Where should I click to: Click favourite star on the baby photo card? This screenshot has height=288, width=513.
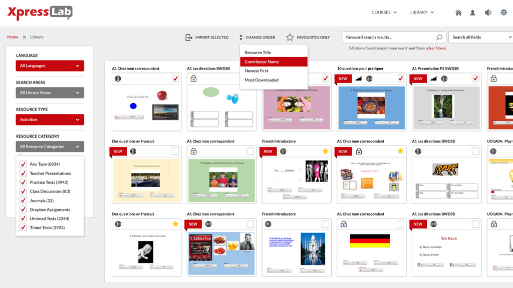point(175,223)
